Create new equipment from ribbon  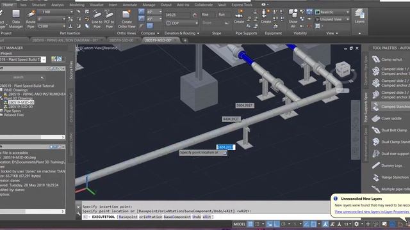point(266,17)
